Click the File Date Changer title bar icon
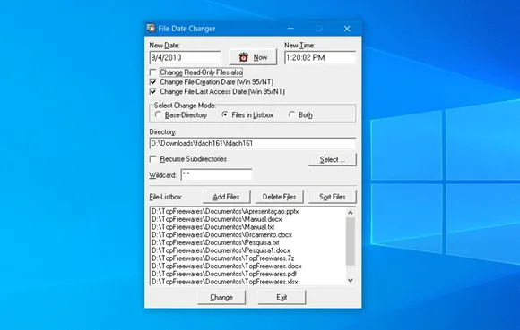 pyautogui.click(x=151, y=28)
